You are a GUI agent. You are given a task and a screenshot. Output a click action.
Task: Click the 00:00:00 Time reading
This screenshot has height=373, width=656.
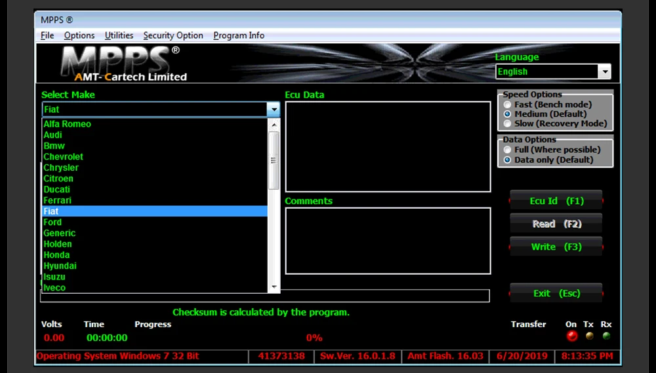click(107, 338)
